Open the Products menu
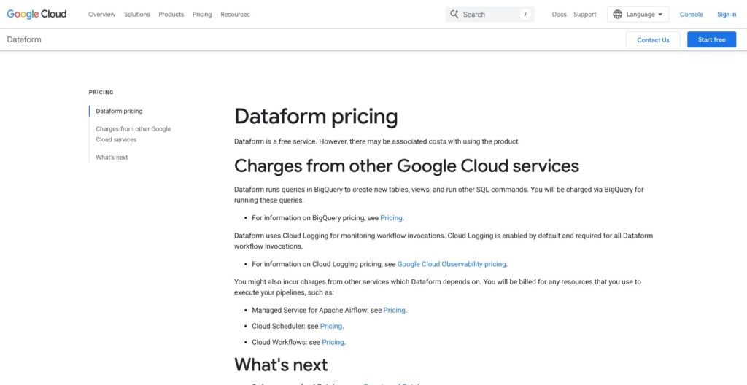Screen dimensions: 747x385 coord(171,15)
